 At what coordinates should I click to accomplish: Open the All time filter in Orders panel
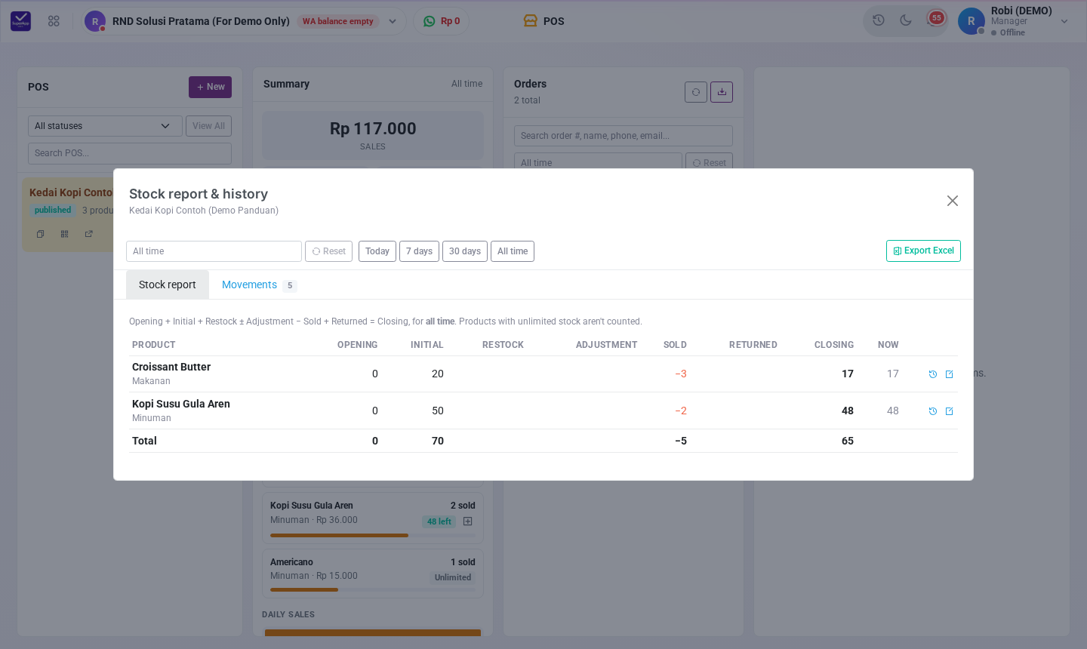(x=598, y=162)
